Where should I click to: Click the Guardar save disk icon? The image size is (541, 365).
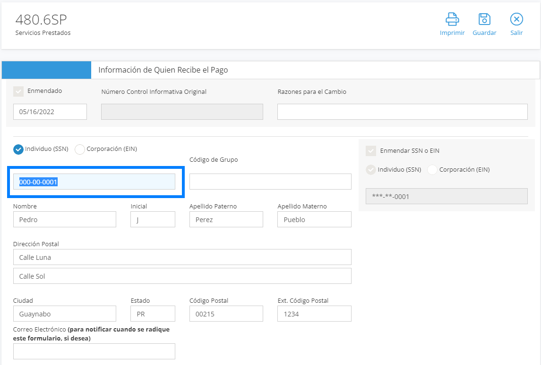tap(484, 19)
